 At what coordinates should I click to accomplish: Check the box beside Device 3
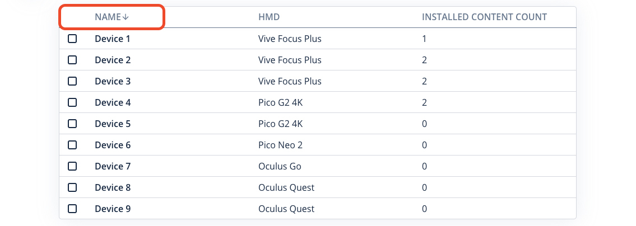click(72, 82)
